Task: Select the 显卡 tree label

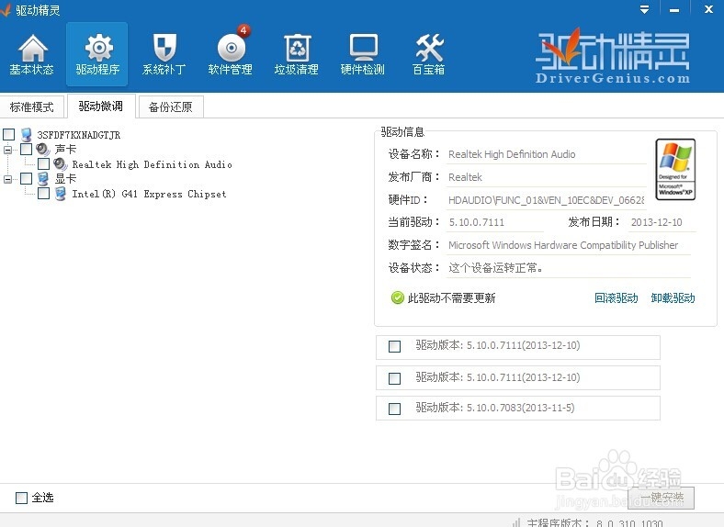Action: point(65,179)
